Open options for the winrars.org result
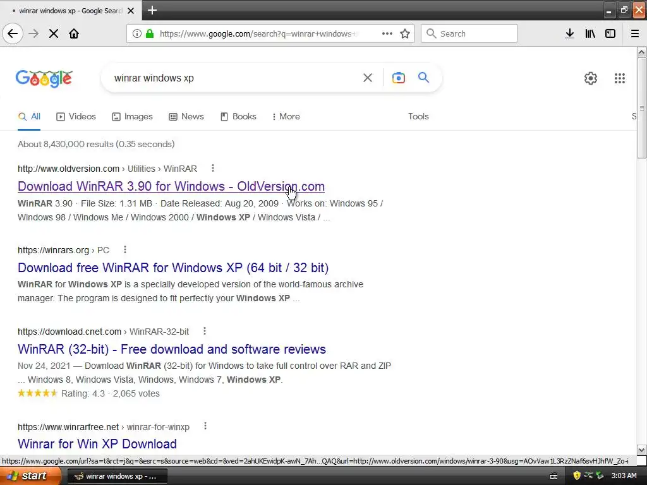Screen dimensions: 647x485 click(125, 249)
